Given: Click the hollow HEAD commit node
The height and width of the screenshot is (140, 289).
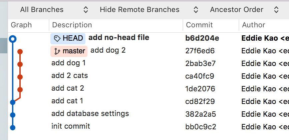Looking at the screenshot, I should [x=13, y=39].
